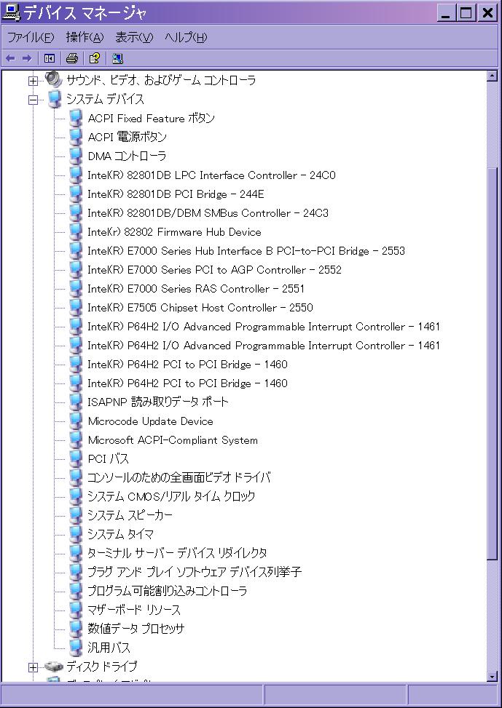The height and width of the screenshot is (708, 502).
Task: Click the icon beside システム スピーカー
Action: (75, 515)
